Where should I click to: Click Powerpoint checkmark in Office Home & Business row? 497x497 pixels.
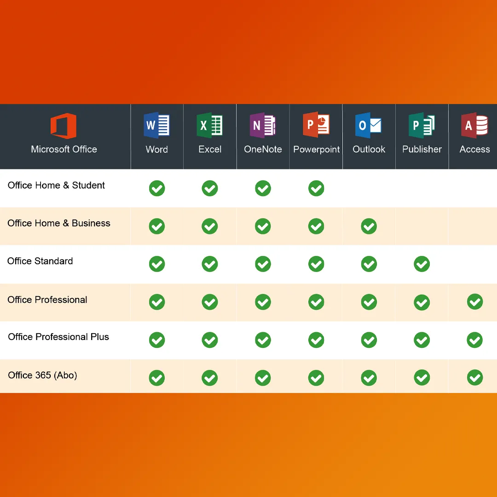pyautogui.click(x=316, y=226)
